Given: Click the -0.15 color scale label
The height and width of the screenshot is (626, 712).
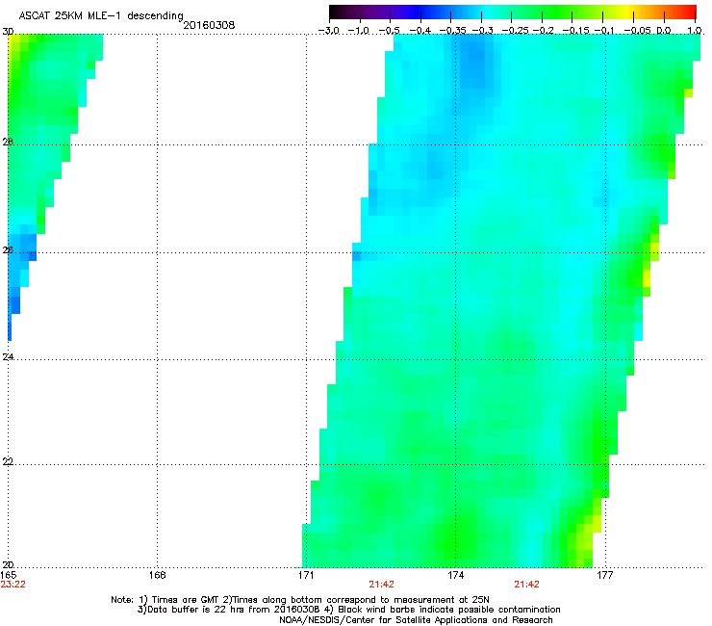Looking at the screenshot, I should (x=575, y=31).
